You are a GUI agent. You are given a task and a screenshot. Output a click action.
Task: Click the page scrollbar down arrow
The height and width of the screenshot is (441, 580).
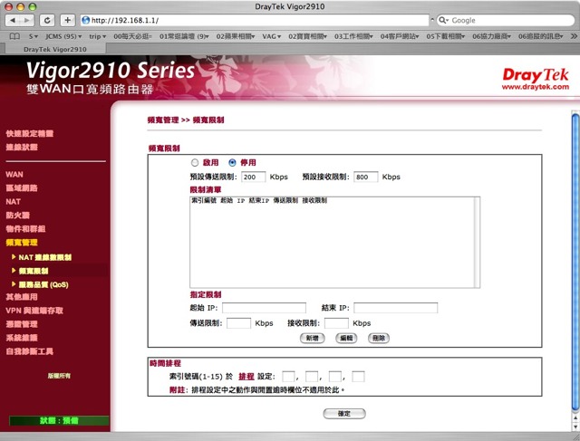coord(575,427)
